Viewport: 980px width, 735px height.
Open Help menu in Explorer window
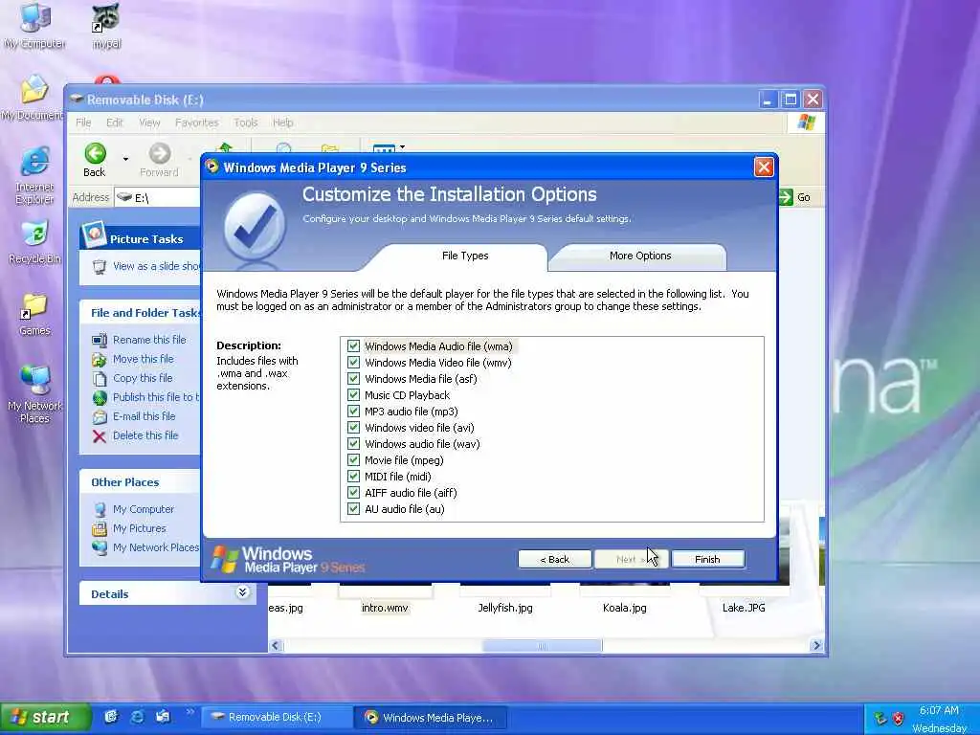point(282,122)
